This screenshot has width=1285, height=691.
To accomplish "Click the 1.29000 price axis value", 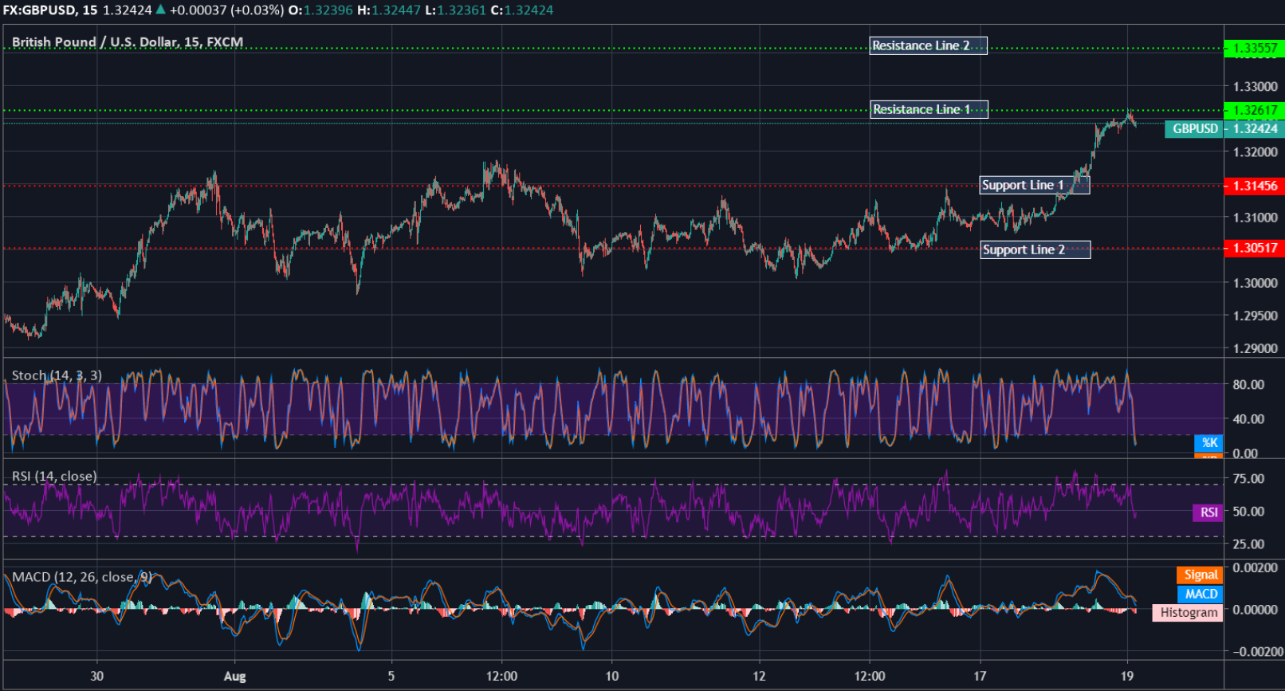I will pos(1256,348).
